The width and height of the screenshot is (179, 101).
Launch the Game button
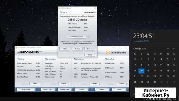[119, 89]
